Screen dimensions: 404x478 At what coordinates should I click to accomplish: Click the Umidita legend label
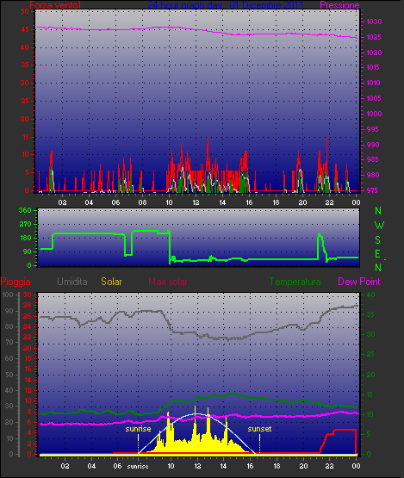coord(72,282)
